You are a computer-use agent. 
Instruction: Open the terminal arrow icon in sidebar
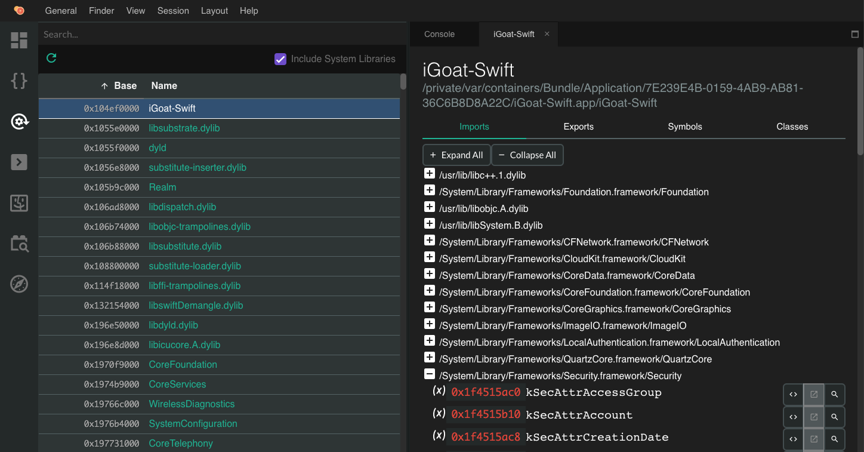click(19, 162)
